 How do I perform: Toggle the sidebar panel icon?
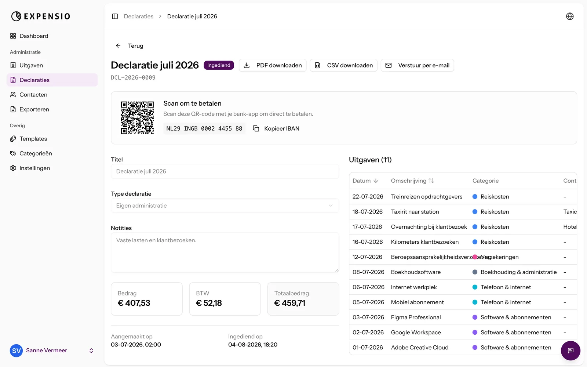[115, 16]
